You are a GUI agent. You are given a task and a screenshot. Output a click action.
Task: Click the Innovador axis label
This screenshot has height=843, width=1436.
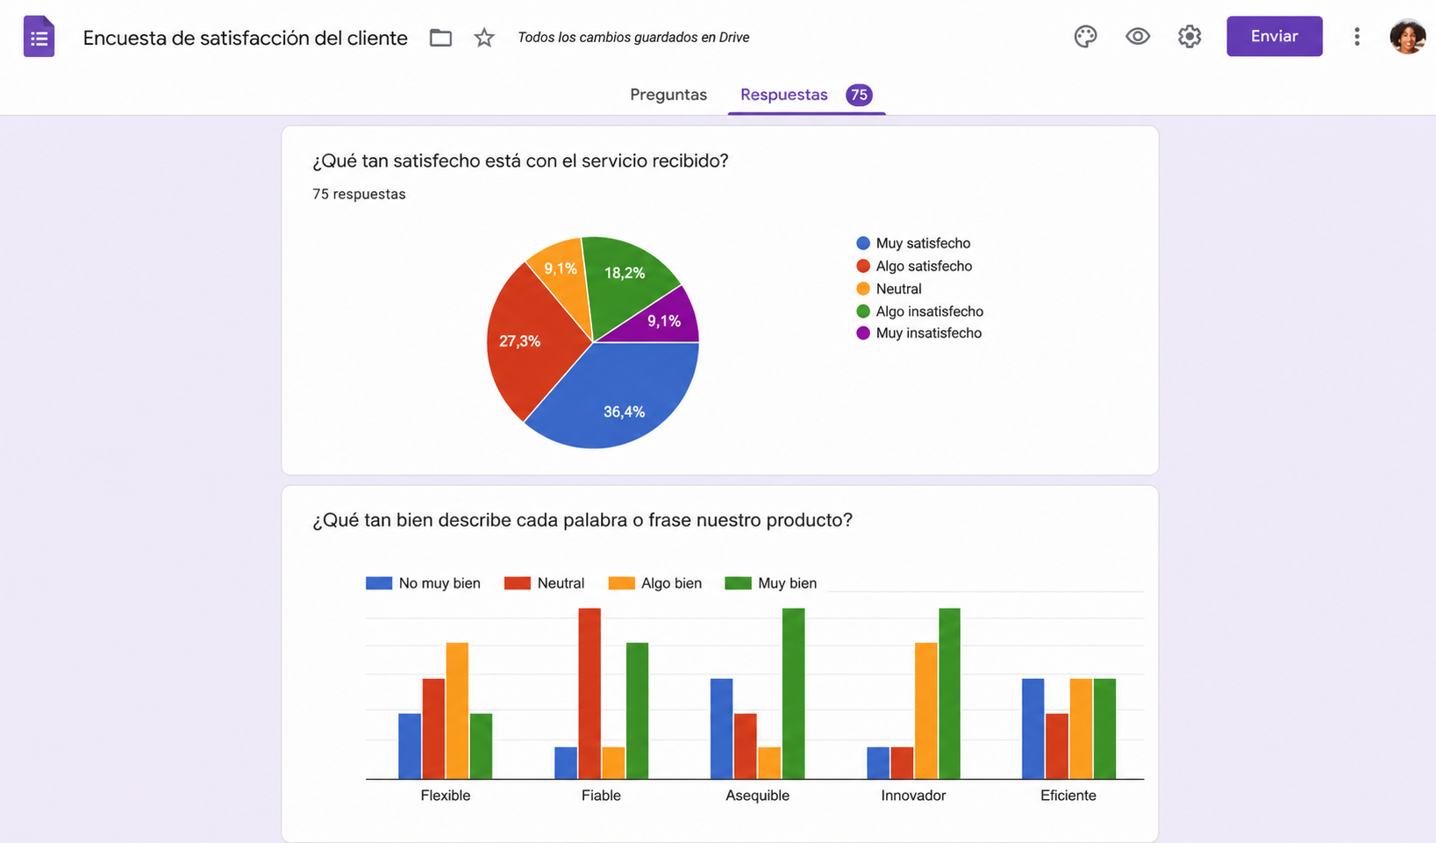click(913, 796)
